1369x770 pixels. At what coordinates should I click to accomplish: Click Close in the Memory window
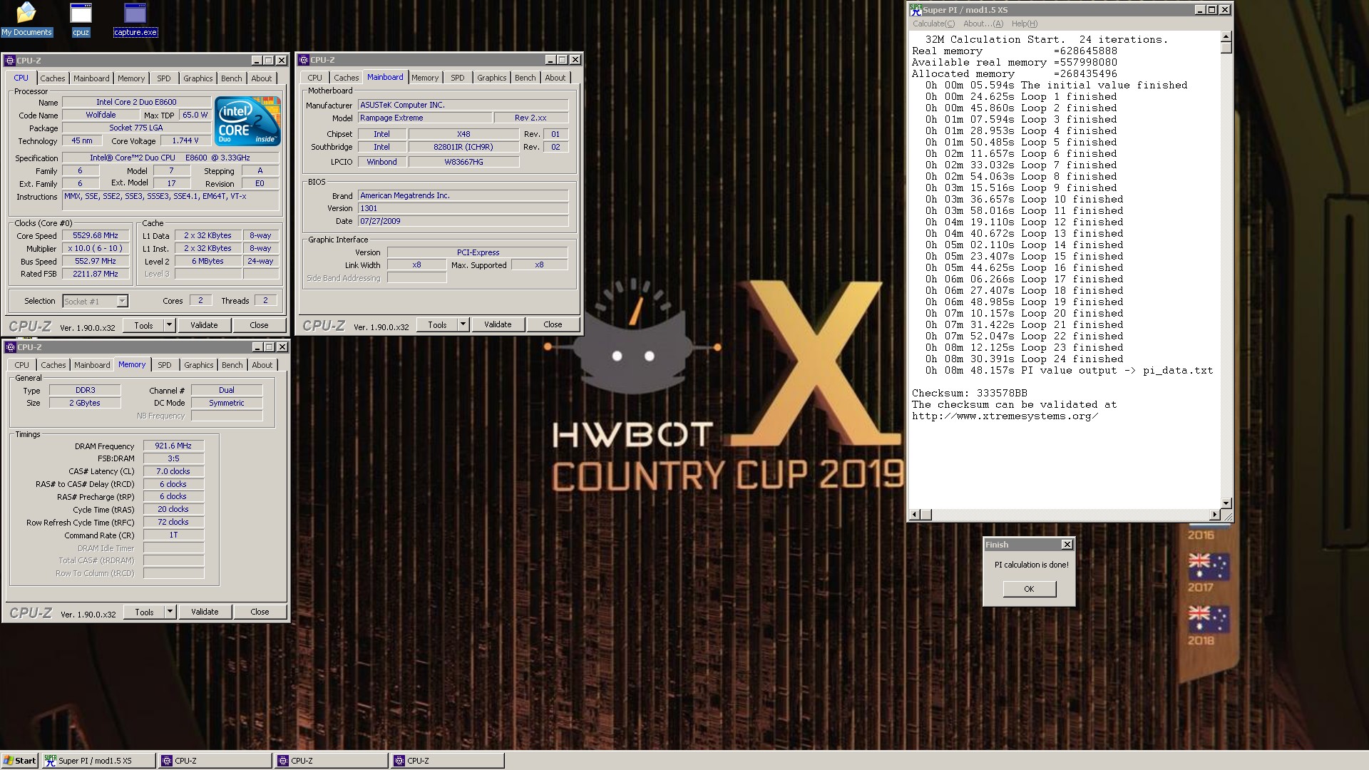click(x=260, y=612)
